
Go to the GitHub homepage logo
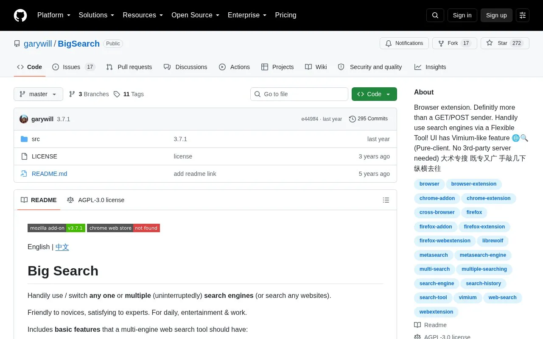pyautogui.click(x=20, y=15)
